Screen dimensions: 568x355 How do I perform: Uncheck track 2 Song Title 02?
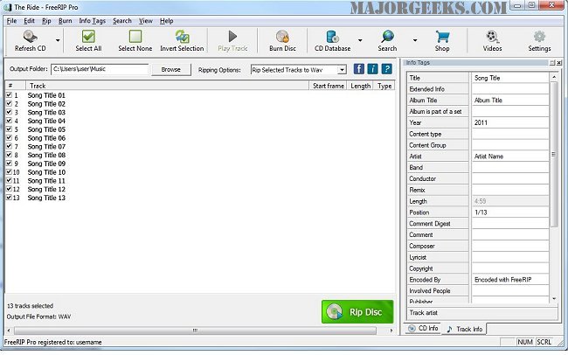(x=9, y=104)
